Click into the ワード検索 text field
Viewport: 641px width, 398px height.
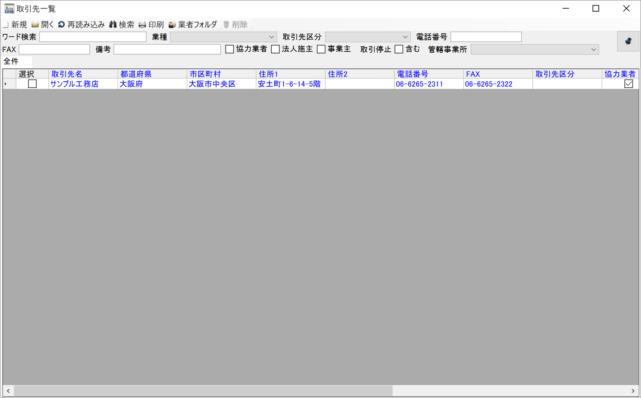[x=93, y=37]
